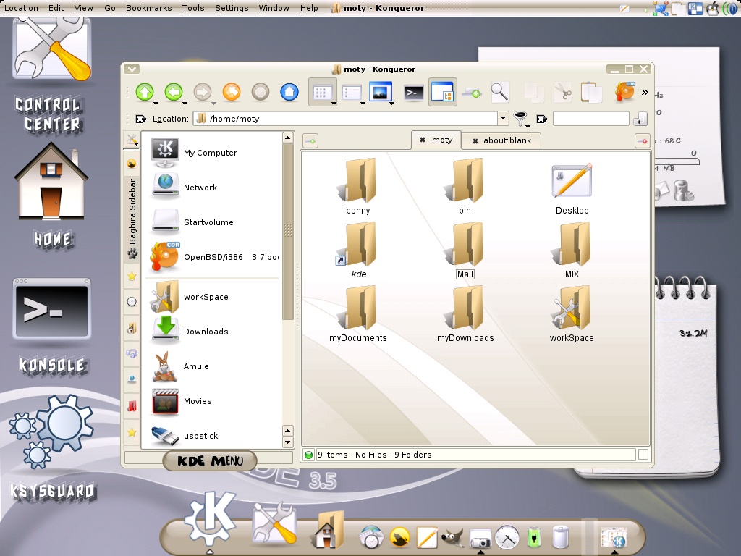Click the empty search input field
Image resolution: width=741 pixels, height=556 pixels.
(x=590, y=118)
